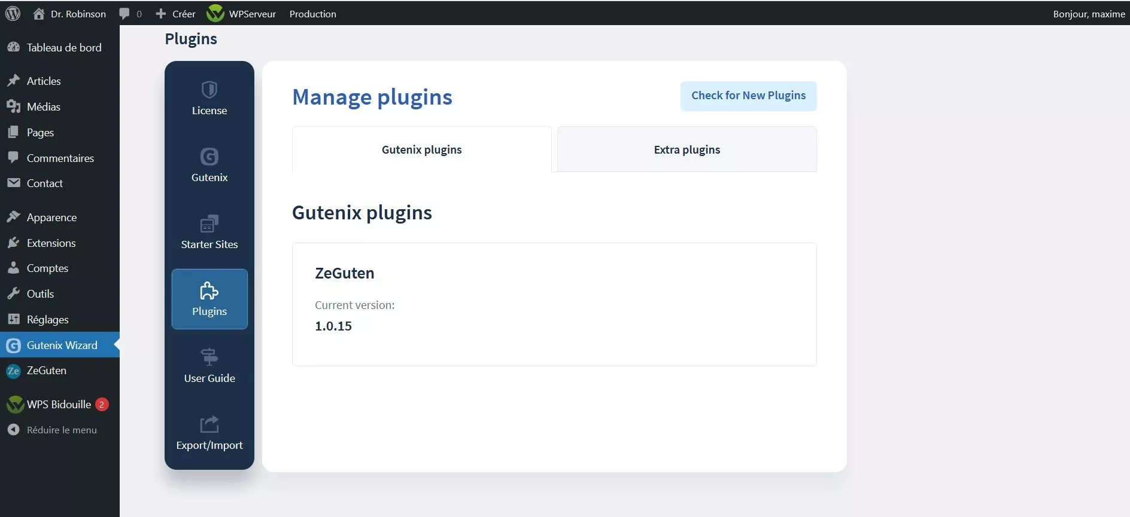This screenshot has height=517, width=1130.
Task: Open Export/Import share icon
Action: click(x=209, y=424)
